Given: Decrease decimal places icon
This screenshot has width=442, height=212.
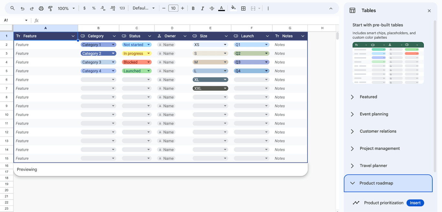Looking at the screenshot, I should tap(103, 8).
